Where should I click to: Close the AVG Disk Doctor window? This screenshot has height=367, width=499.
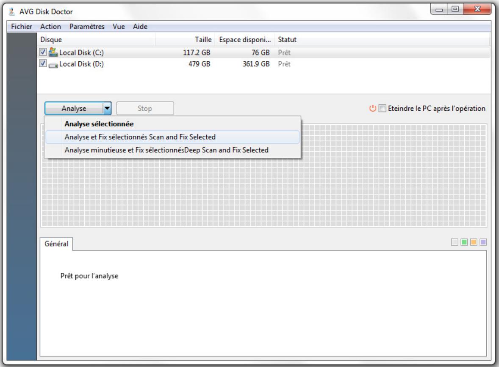(x=477, y=10)
